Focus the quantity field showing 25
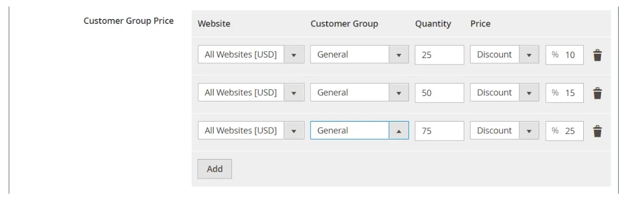Screen dimensions: 623x197 point(439,55)
